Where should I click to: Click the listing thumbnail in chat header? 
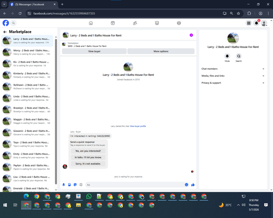coord(66,35)
